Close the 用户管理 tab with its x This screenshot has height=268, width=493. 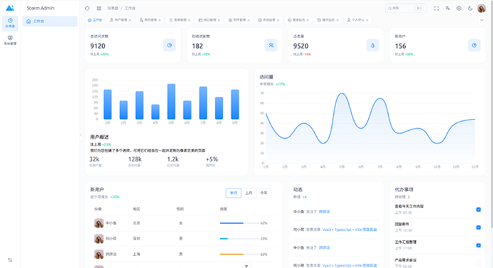click(x=130, y=20)
